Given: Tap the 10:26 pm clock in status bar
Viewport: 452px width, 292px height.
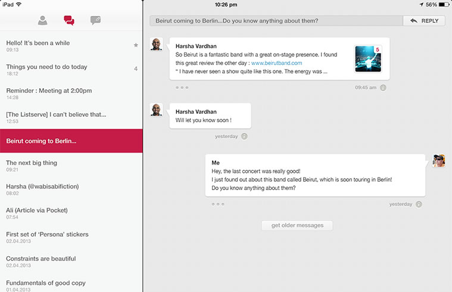Looking at the screenshot, I should click(x=226, y=5).
